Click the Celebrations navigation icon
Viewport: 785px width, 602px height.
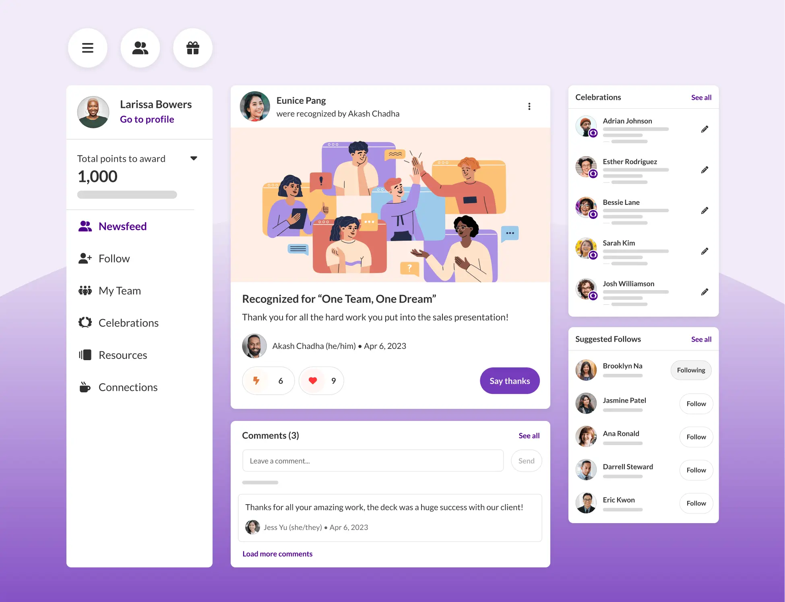pos(84,322)
